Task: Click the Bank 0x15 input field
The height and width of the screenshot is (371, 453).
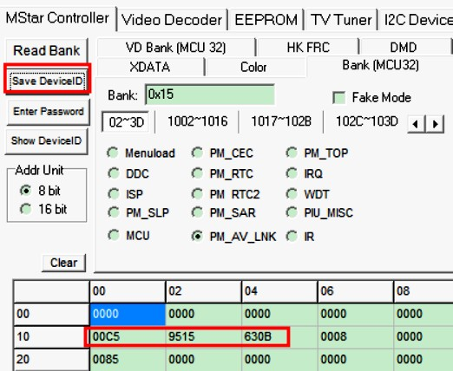Action: click(210, 94)
